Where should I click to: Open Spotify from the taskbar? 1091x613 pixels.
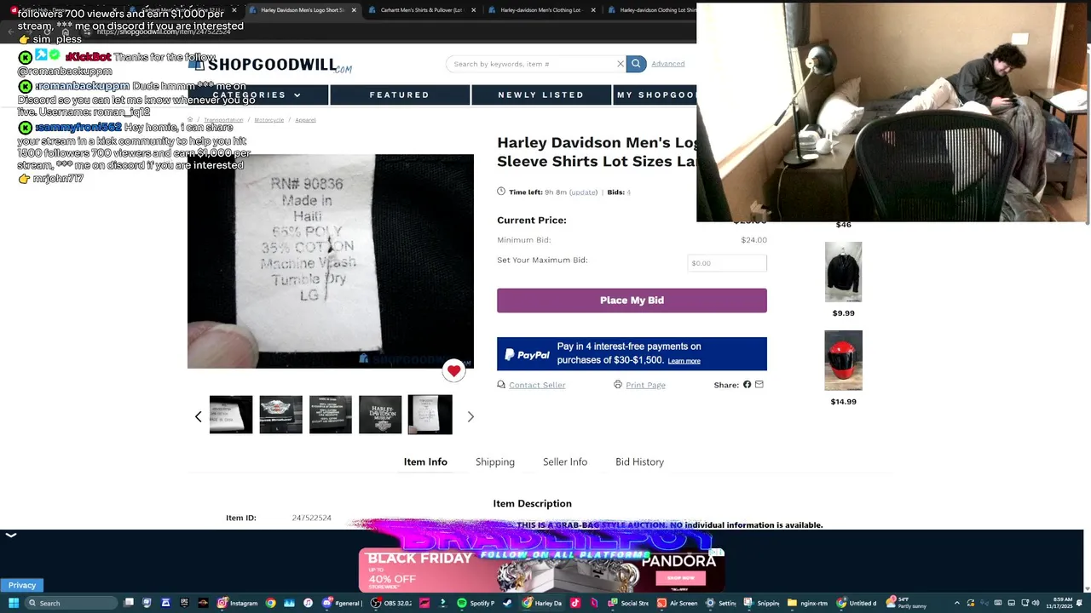(x=476, y=603)
